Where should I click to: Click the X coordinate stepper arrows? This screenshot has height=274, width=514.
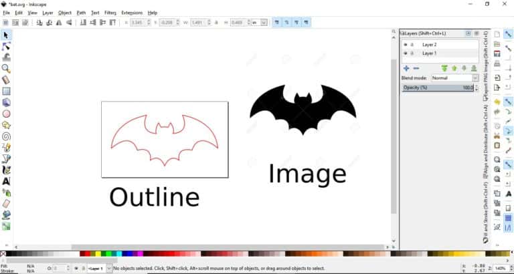click(x=149, y=23)
